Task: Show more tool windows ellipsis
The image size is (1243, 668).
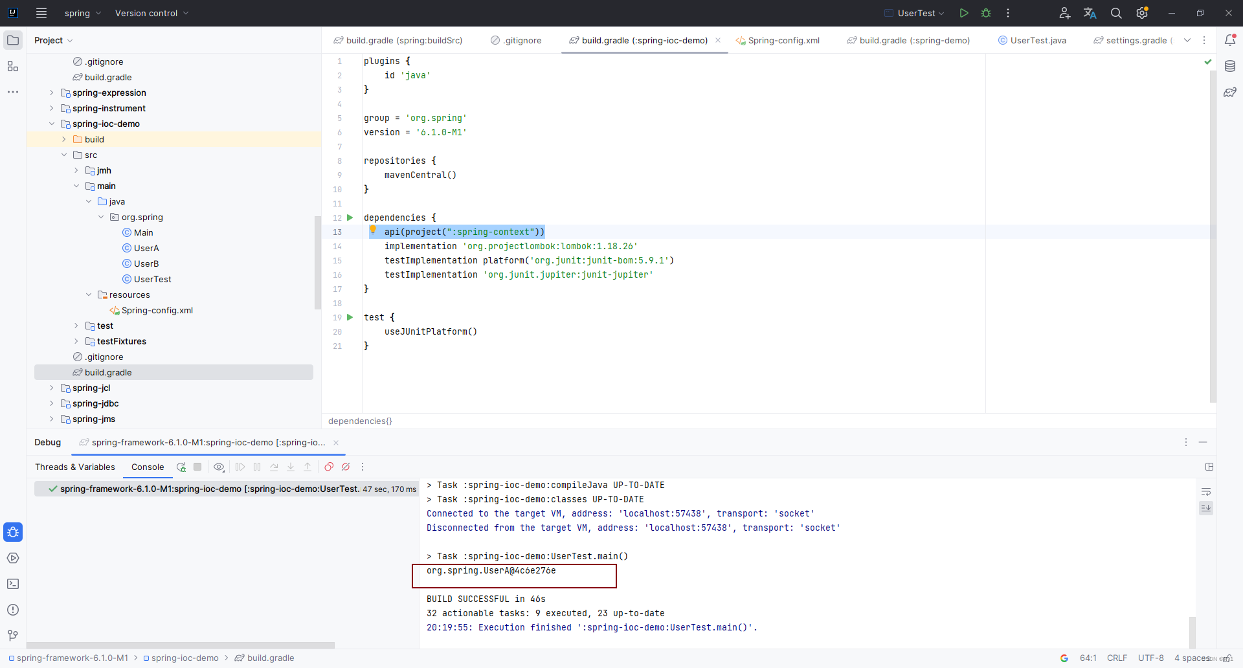Action: (x=13, y=92)
